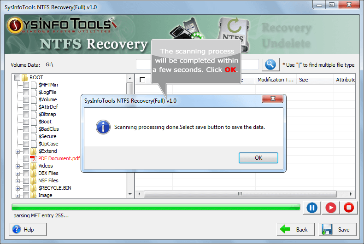Click the Modification T... column header
364x244 pixels.
click(x=276, y=80)
